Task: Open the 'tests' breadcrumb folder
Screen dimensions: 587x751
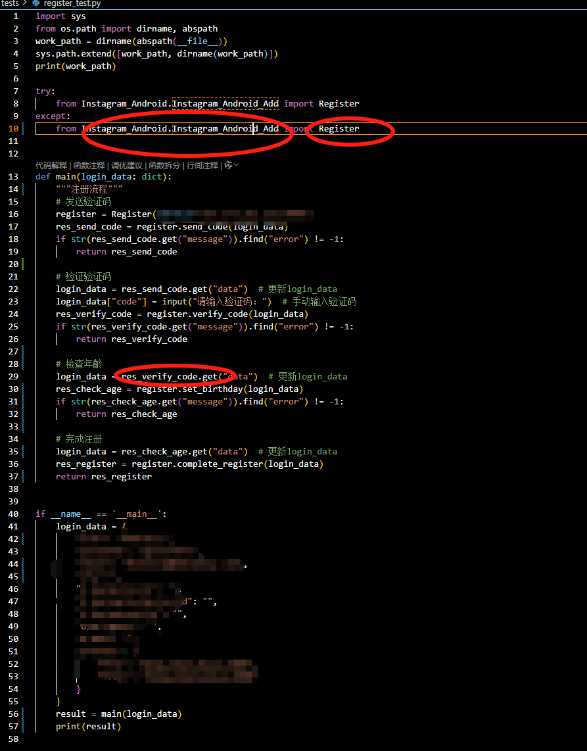Action: point(10,3)
